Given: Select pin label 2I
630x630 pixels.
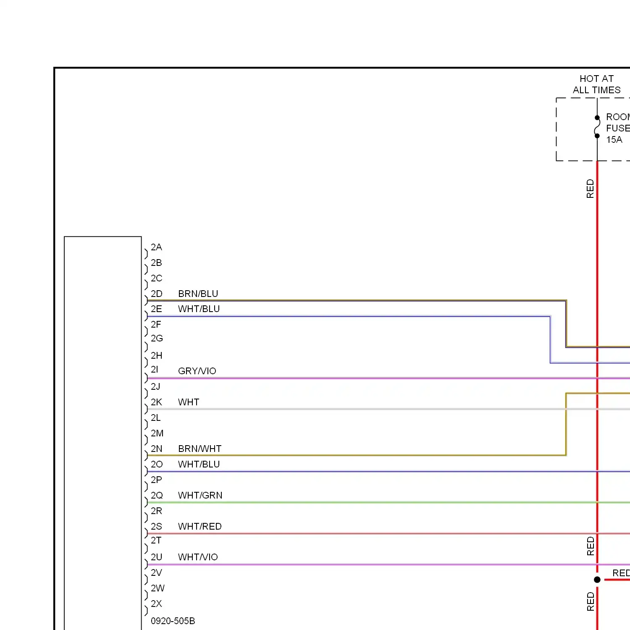Looking at the screenshot, I should pos(155,369).
